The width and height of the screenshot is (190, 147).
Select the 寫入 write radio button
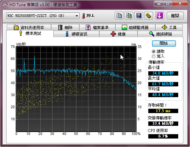153,56
